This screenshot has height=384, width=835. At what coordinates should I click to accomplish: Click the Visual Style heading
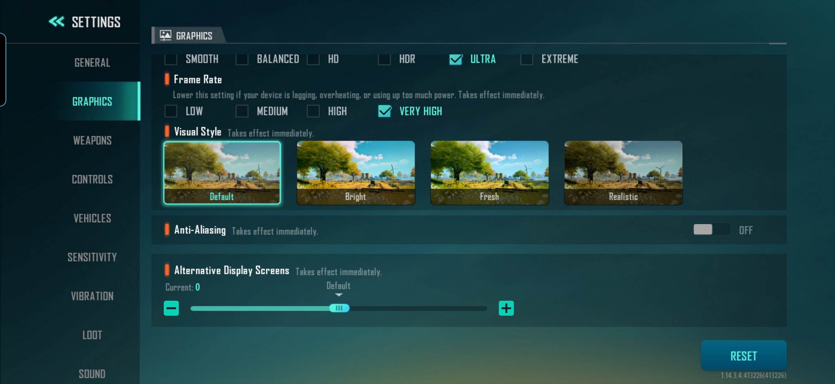pos(197,132)
